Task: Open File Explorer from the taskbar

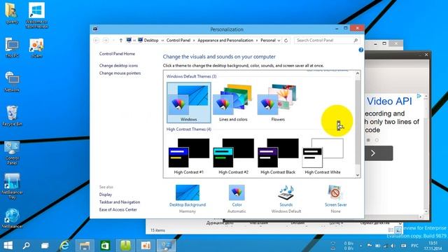Action: [85, 246]
